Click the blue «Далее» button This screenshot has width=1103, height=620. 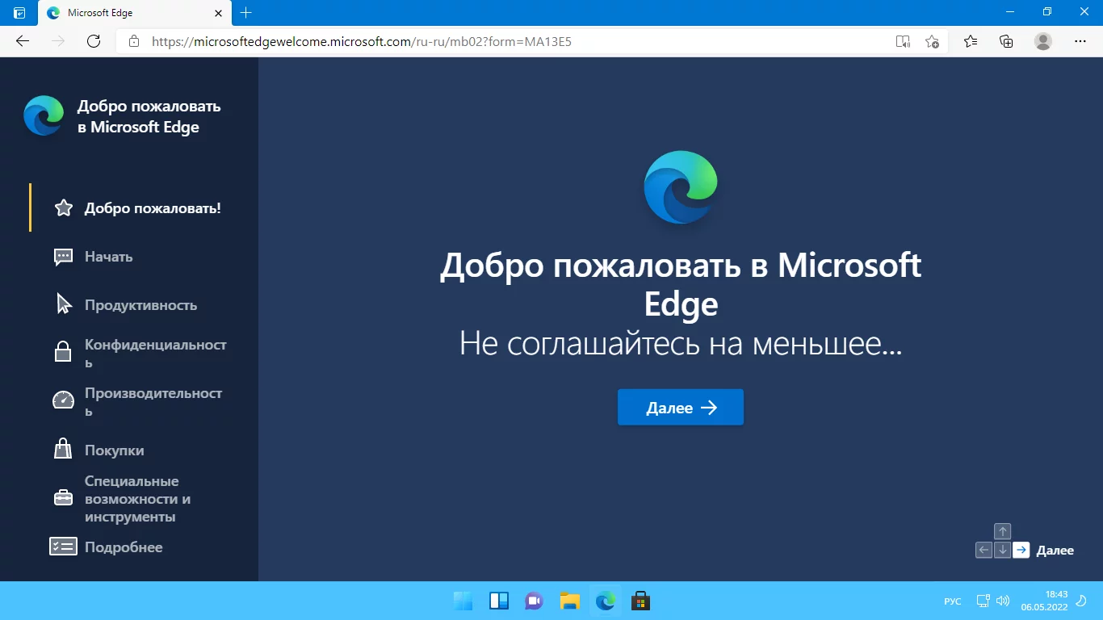(x=681, y=408)
